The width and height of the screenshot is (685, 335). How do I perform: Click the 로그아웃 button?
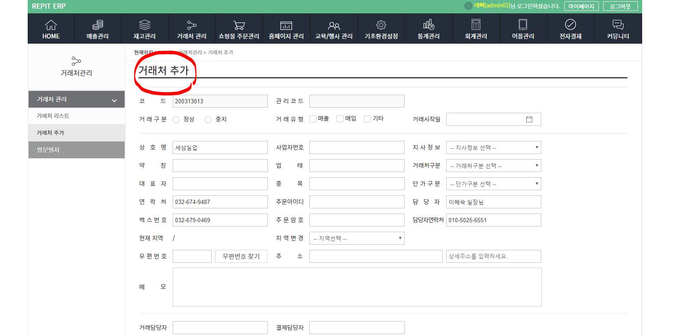(x=620, y=6)
